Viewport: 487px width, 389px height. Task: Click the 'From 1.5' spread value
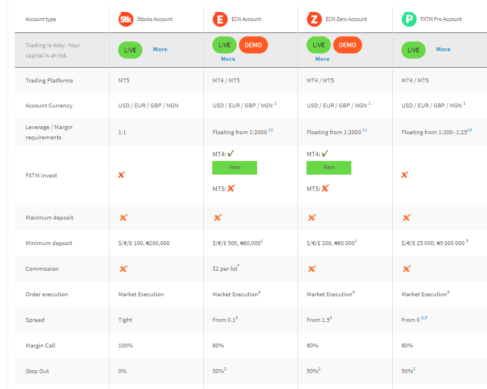tap(318, 320)
